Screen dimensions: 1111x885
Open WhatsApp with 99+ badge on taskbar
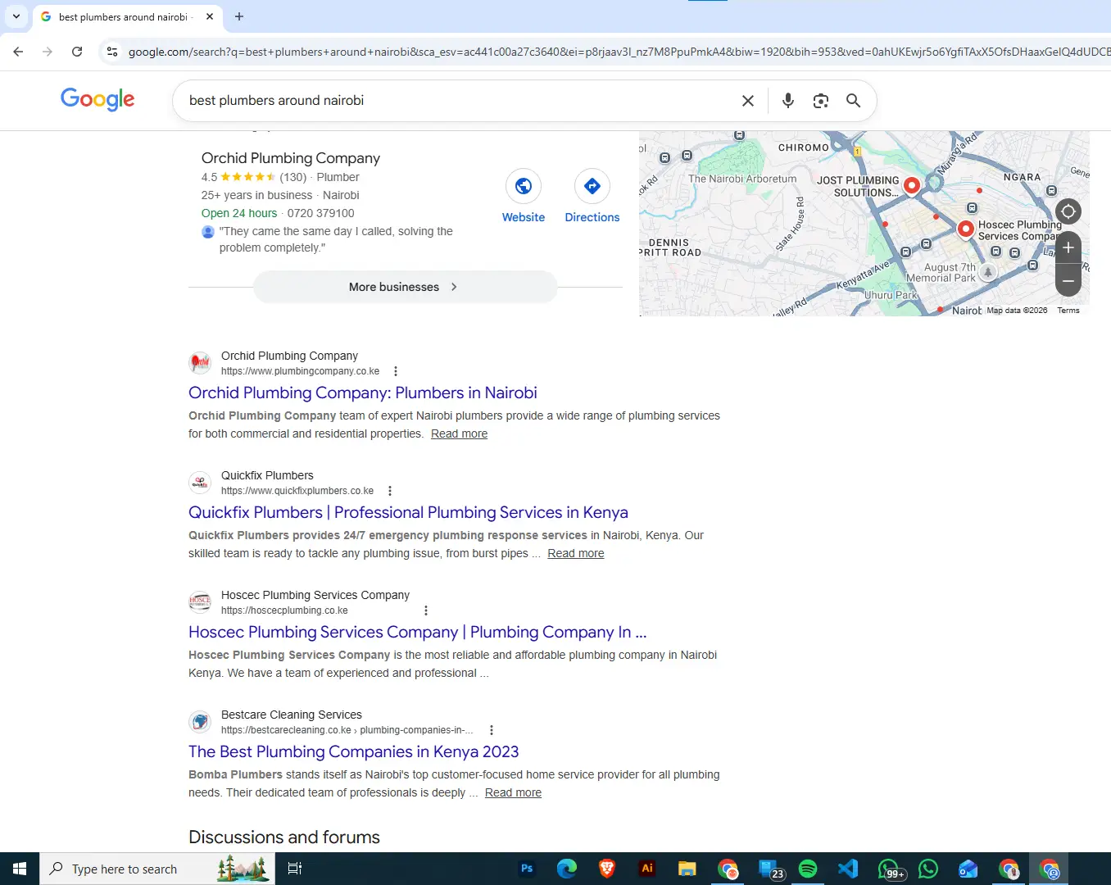pos(890,869)
